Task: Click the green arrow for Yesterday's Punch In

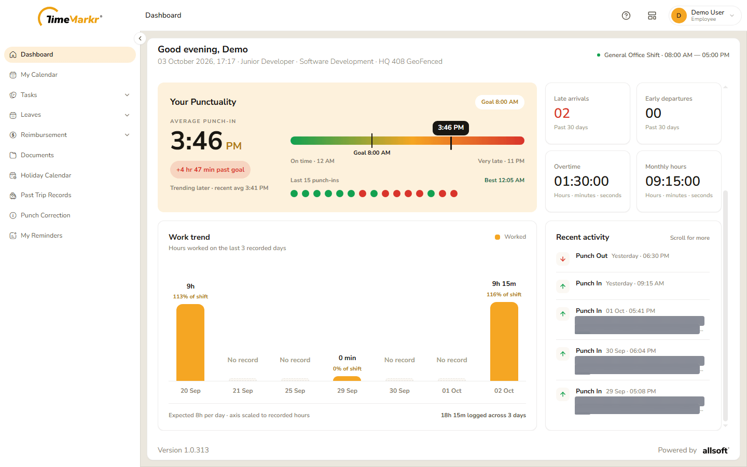Action: click(563, 286)
